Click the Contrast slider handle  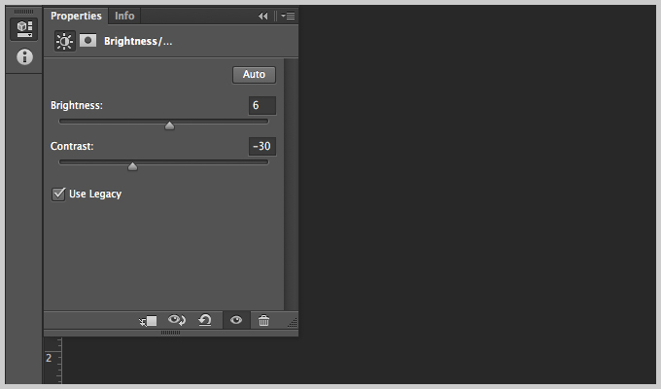coord(132,166)
